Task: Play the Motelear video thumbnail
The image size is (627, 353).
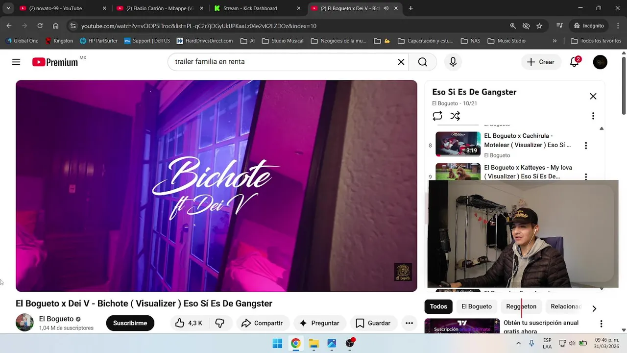Action: click(x=458, y=144)
